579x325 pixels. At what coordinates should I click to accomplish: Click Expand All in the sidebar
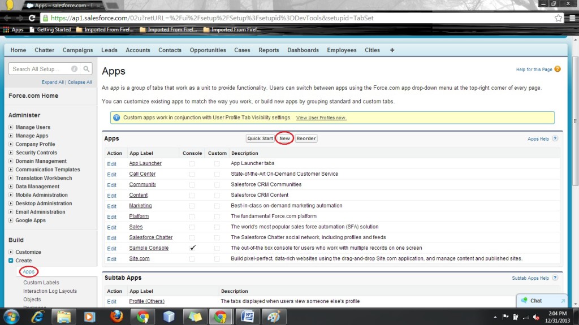(x=53, y=82)
